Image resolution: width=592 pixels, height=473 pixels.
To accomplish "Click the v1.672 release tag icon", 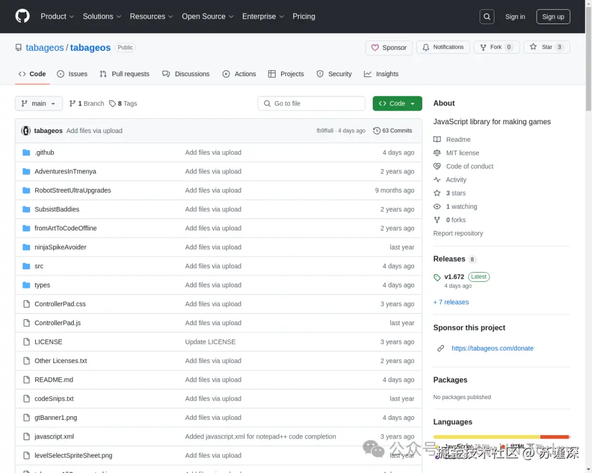I will [437, 278].
